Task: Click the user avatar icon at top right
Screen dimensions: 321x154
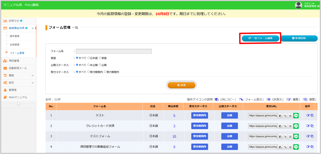Action: point(299,5)
